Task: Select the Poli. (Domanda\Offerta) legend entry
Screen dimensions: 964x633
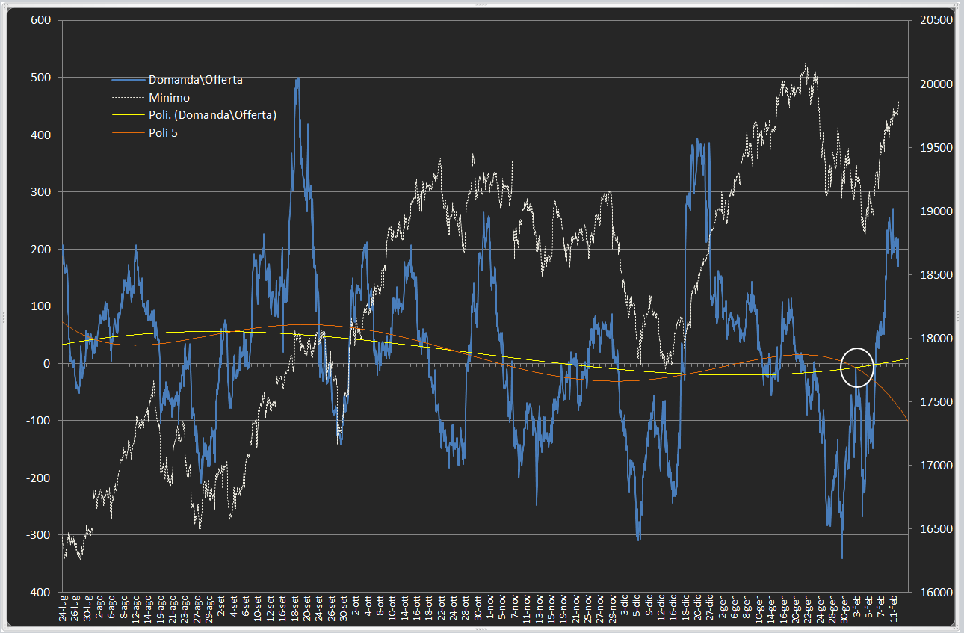Action: point(194,114)
